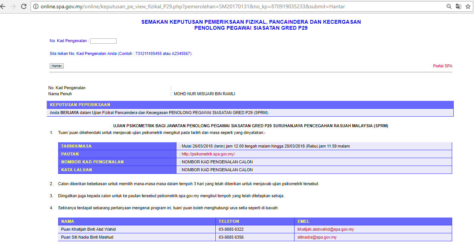Click the translate page icon
This screenshot has width=474, height=245.
pyautogui.click(x=458, y=6)
